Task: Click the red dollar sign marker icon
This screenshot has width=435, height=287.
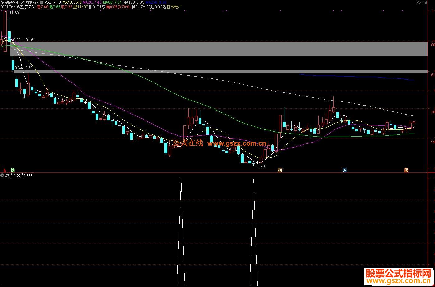Action: coord(4,170)
